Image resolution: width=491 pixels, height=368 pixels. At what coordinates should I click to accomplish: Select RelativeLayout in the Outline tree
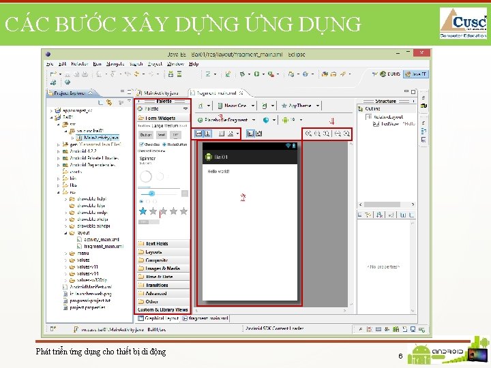point(385,117)
